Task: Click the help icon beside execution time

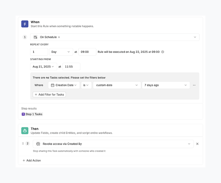Action: pyautogui.click(x=163, y=52)
